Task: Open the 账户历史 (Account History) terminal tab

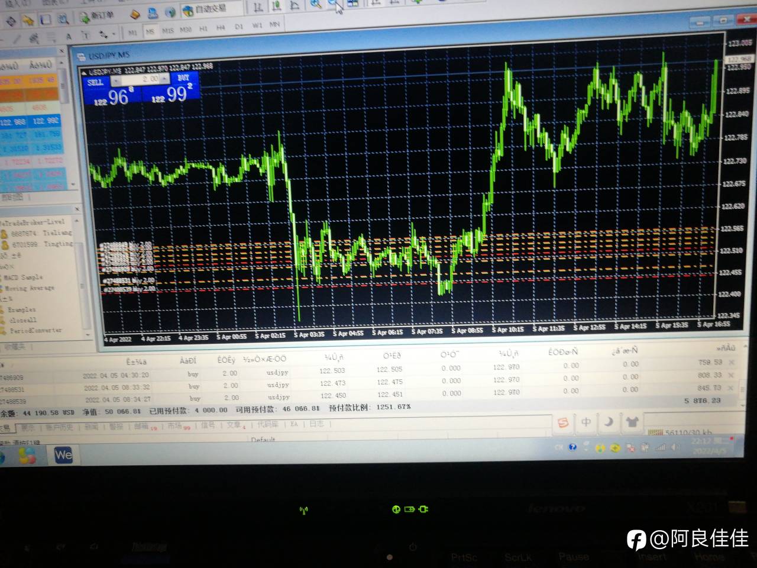Action: tap(59, 427)
